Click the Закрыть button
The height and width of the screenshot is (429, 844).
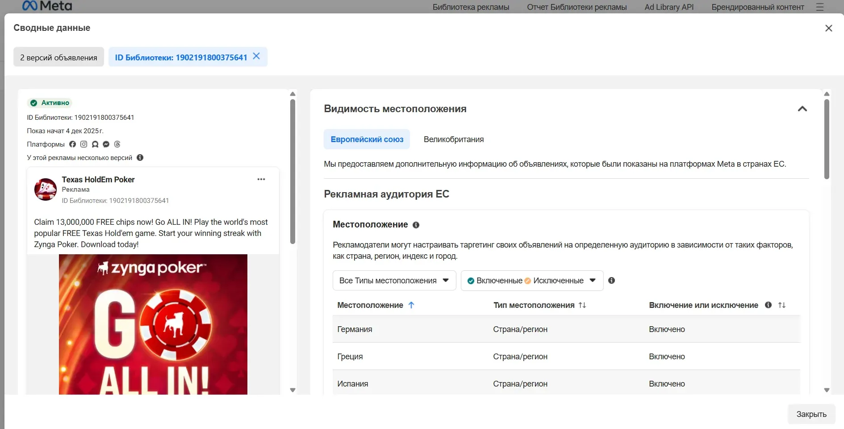pos(811,414)
